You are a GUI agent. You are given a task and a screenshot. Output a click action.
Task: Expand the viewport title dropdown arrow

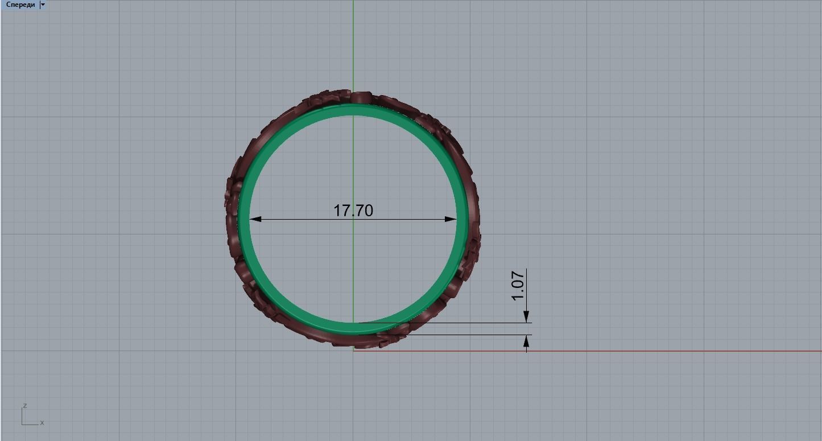[43, 5]
